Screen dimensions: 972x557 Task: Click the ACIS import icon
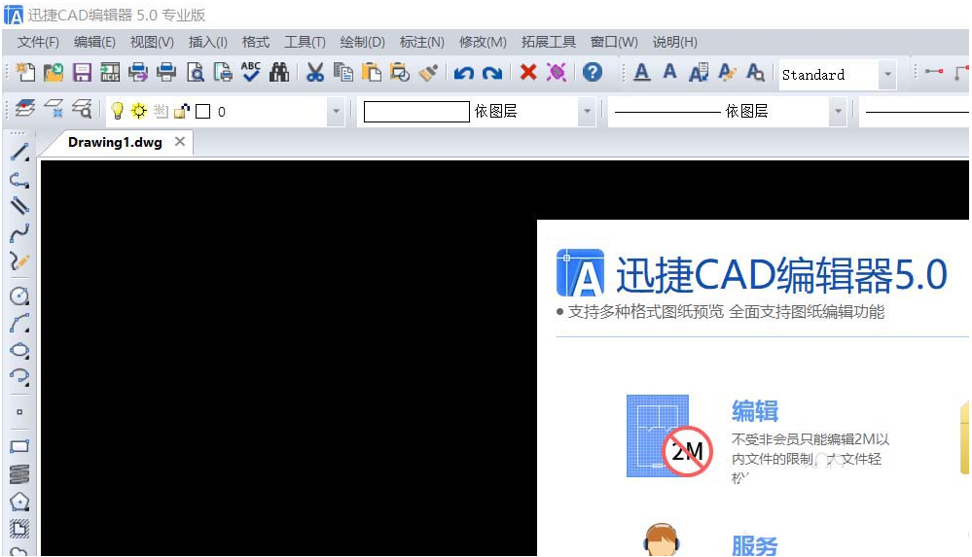tap(110, 73)
